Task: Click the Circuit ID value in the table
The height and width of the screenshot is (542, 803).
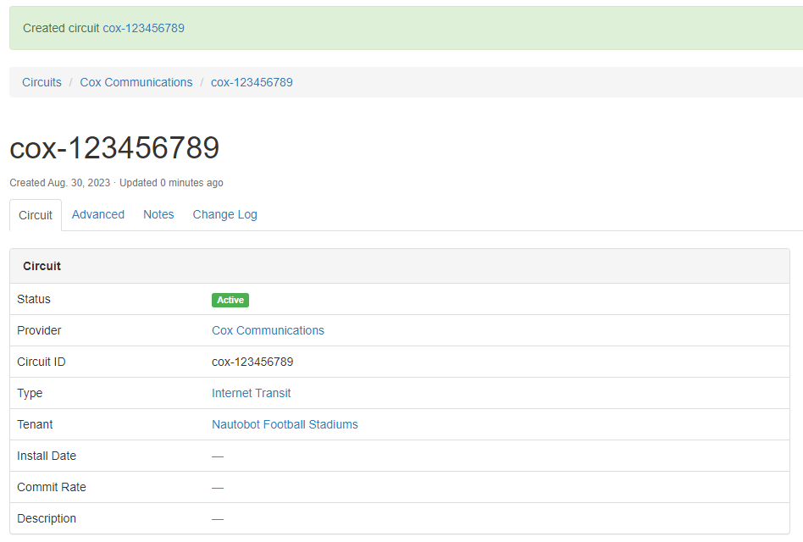Action: [252, 362]
